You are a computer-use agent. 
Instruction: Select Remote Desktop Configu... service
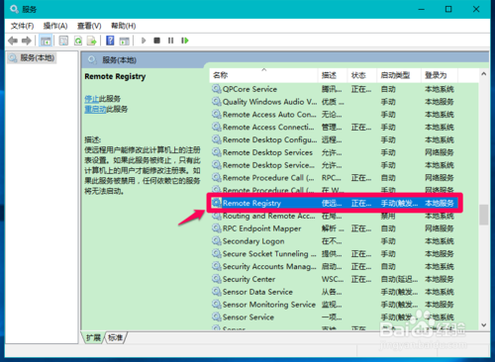(334, 139)
